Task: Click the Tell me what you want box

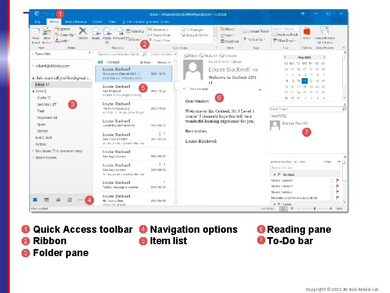Action: click(x=146, y=22)
